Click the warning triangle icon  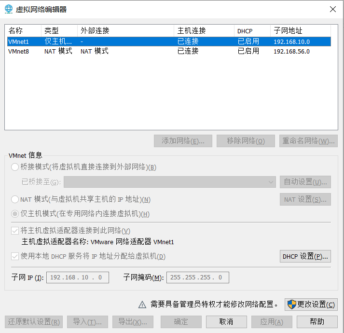click(142, 305)
